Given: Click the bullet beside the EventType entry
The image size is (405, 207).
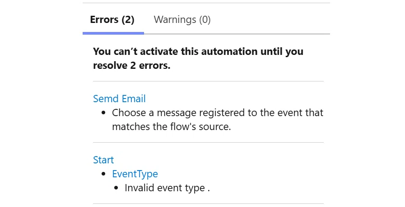Looking at the screenshot, I should click(x=103, y=174).
